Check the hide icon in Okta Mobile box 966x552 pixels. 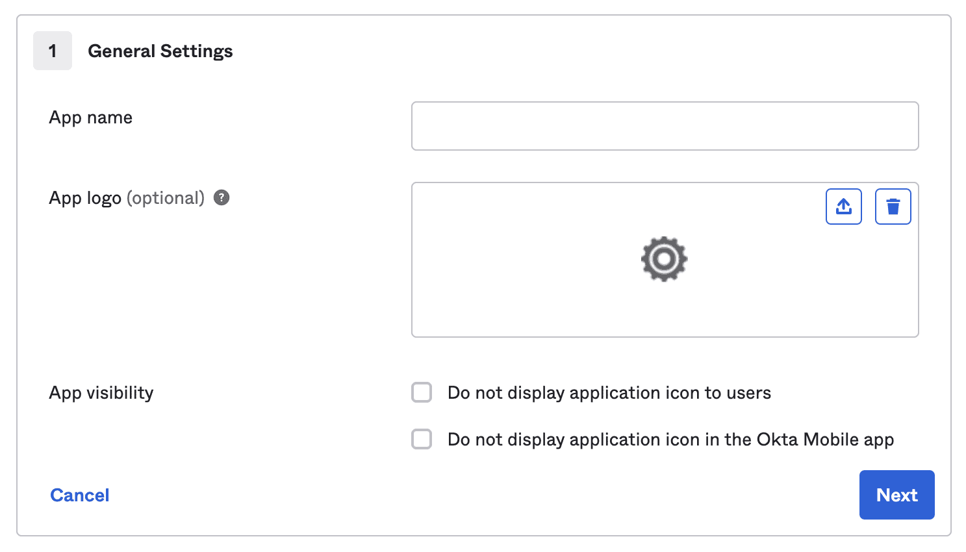(422, 439)
